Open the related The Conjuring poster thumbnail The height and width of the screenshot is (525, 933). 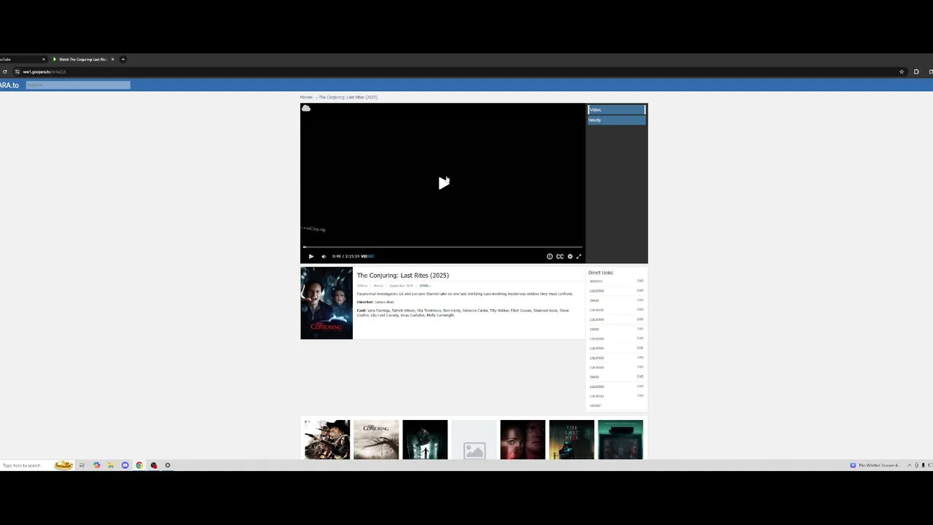point(376,440)
